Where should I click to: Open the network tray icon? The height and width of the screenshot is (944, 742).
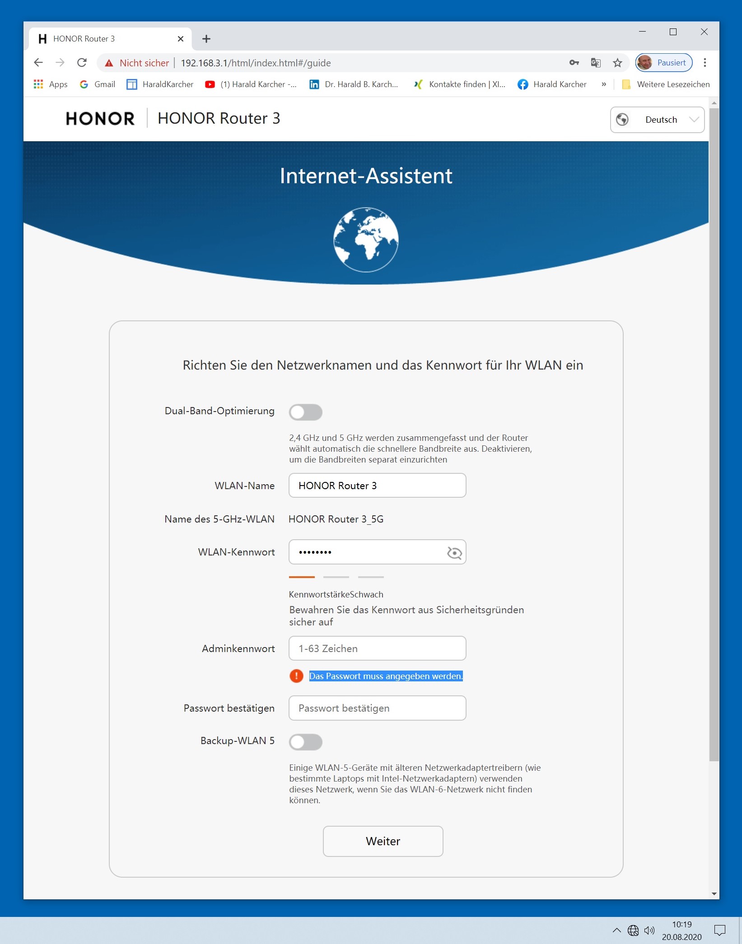click(x=633, y=930)
